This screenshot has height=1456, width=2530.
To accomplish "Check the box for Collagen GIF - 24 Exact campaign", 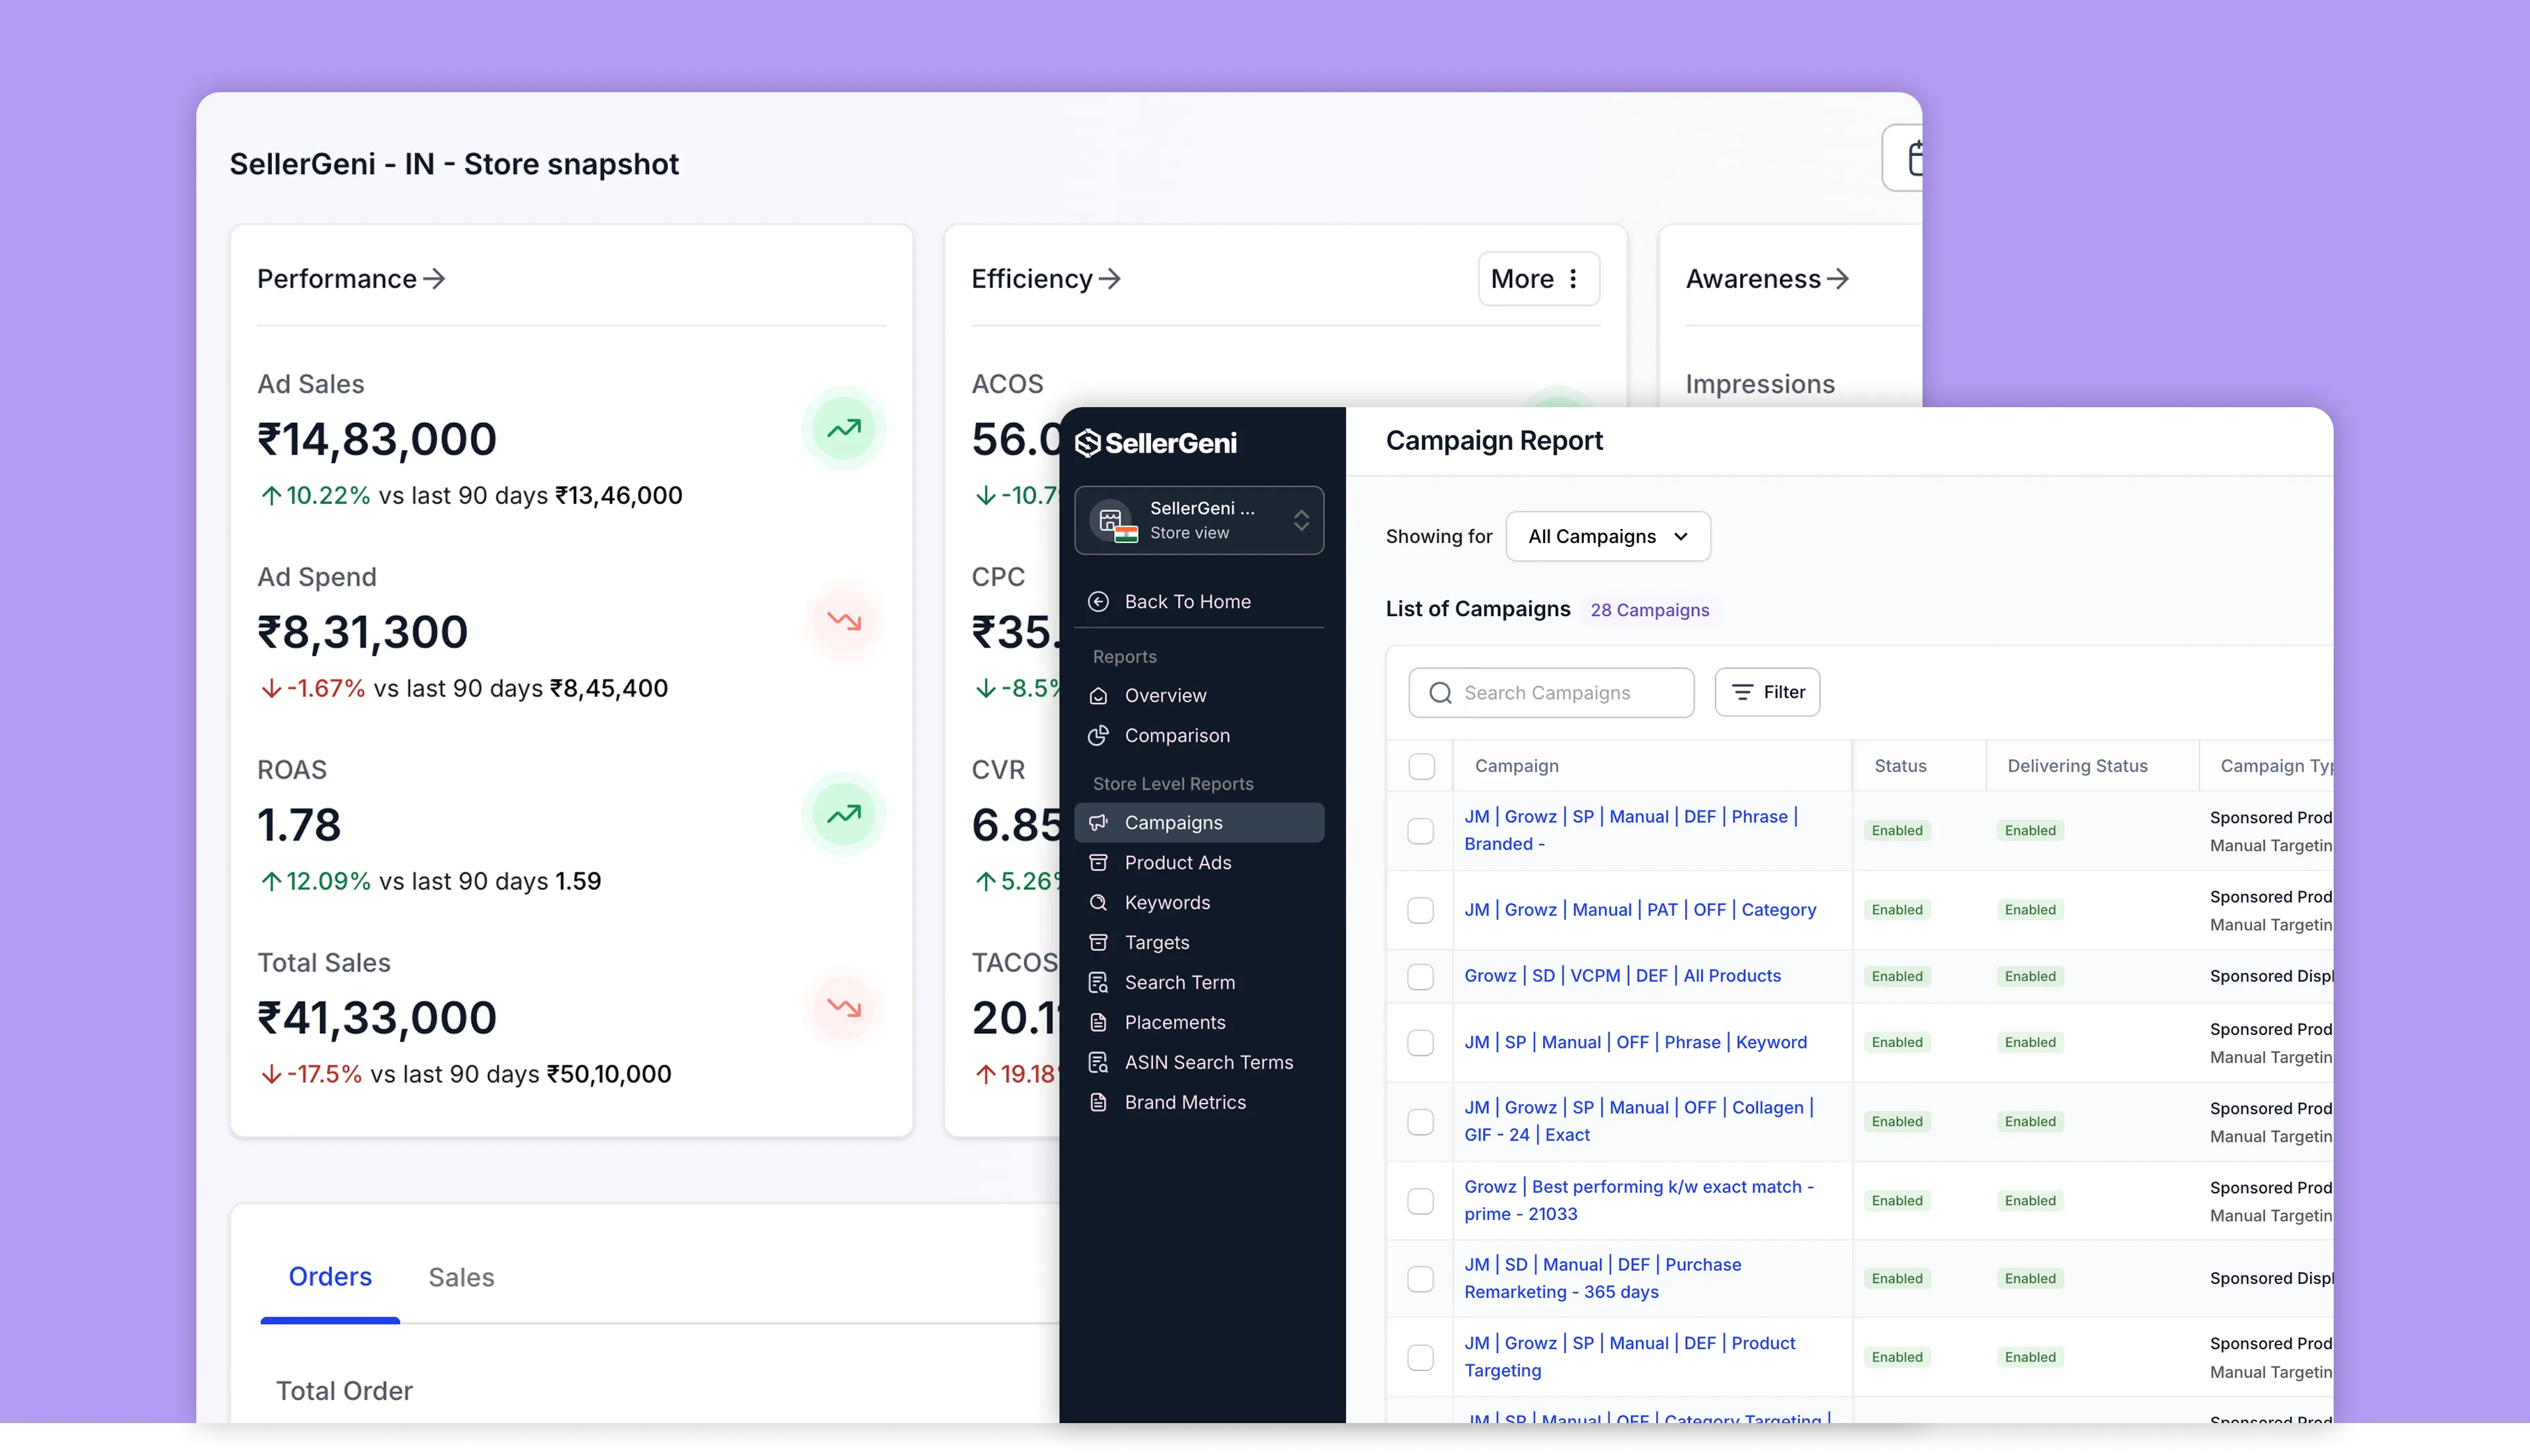I will click(1420, 1122).
